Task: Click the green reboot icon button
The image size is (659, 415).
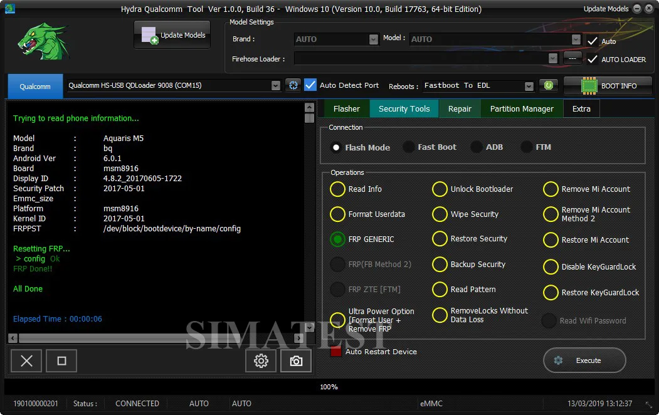Action: [549, 86]
